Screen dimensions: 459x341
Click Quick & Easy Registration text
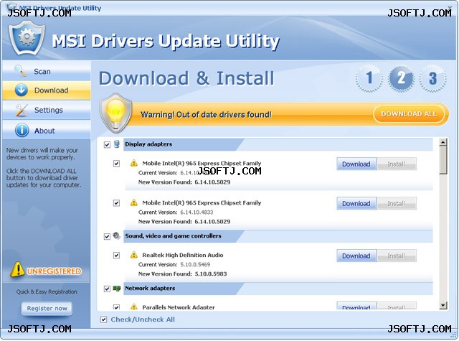47,291
